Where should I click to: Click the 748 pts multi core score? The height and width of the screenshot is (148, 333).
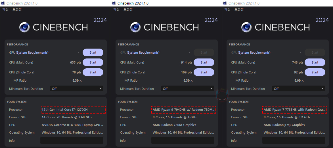298,62
